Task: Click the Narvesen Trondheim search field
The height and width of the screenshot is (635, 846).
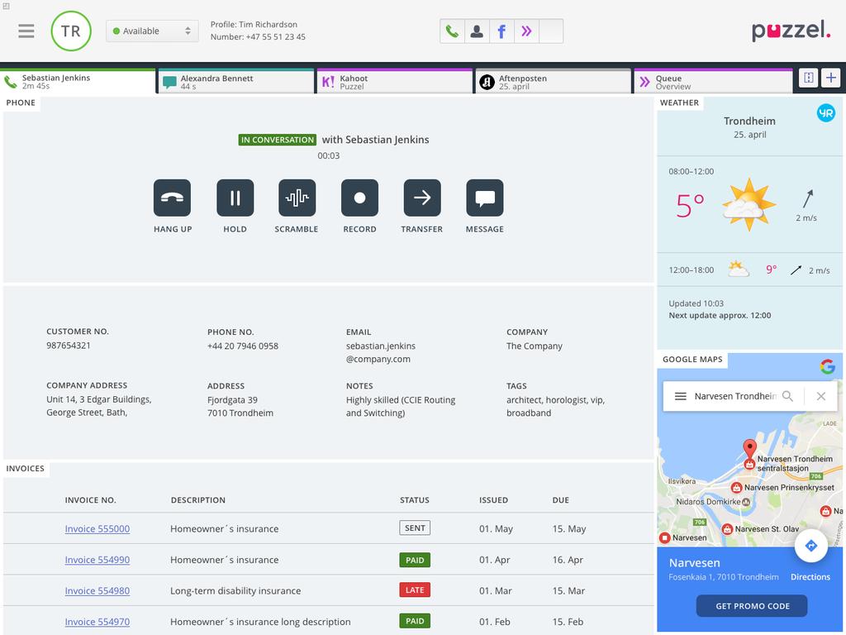Action: [x=735, y=396]
